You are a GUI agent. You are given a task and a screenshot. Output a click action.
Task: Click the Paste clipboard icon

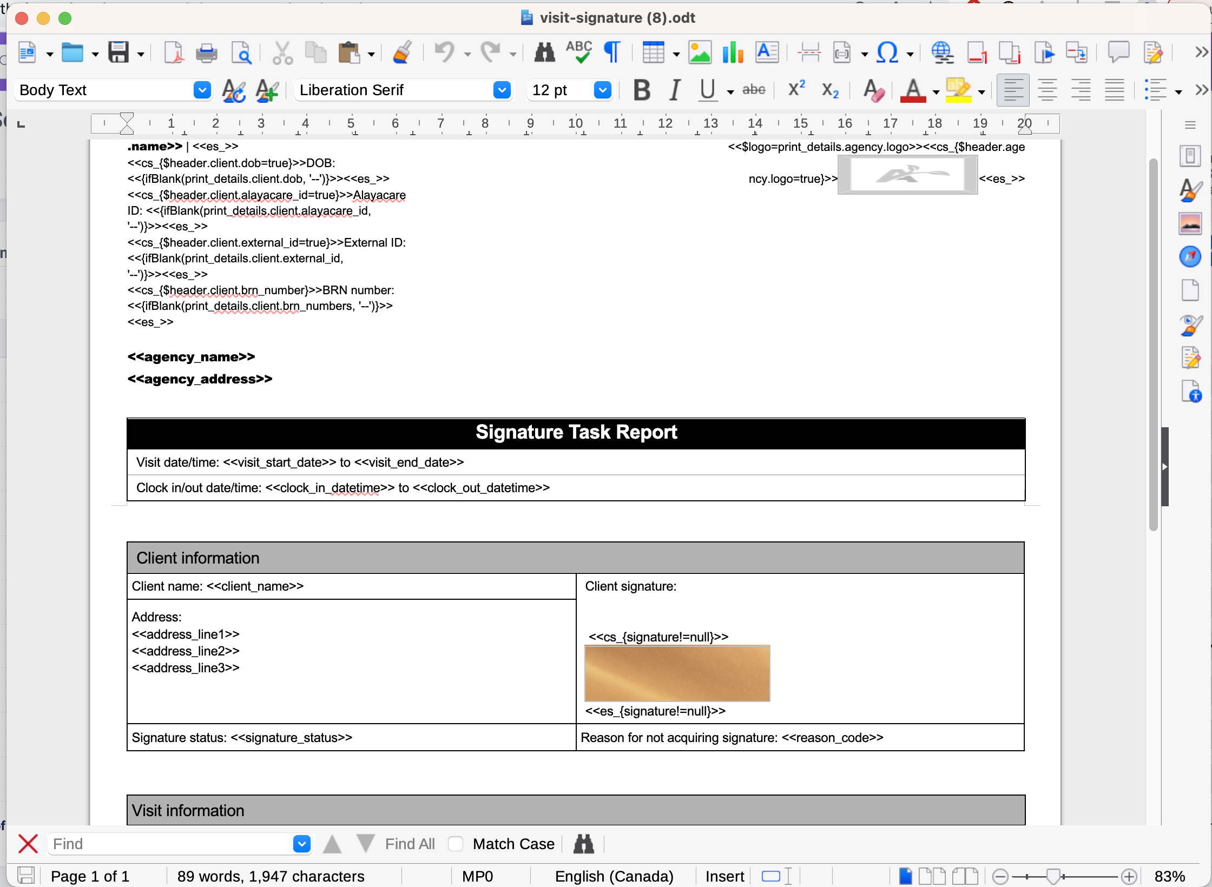point(349,52)
